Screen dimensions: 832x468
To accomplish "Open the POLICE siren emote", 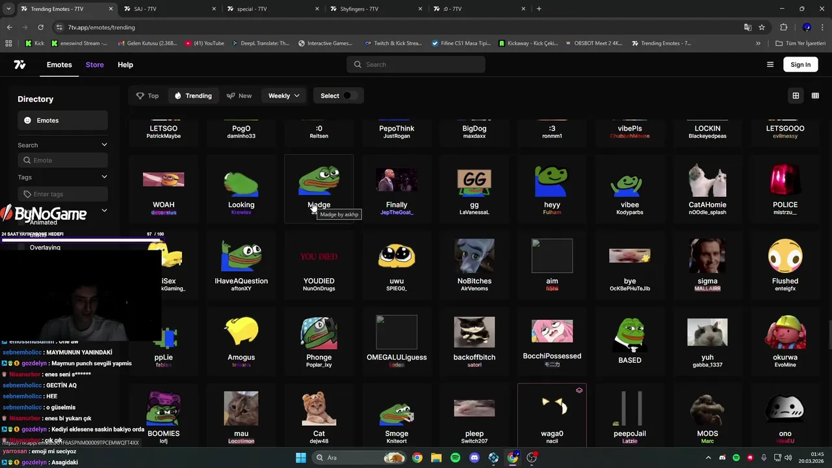I will (x=785, y=189).
